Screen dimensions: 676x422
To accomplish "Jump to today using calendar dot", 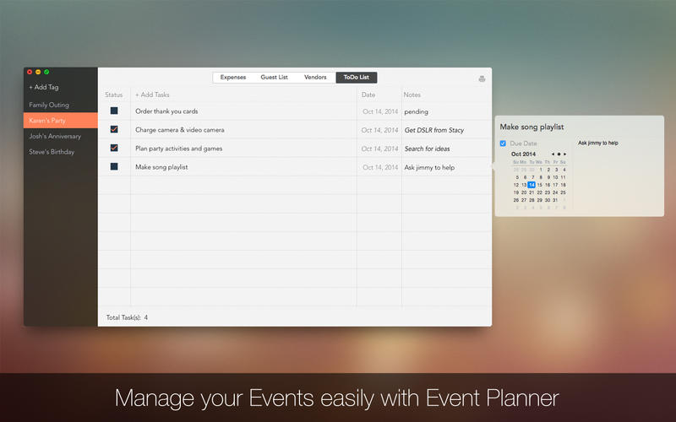I will 559,154.
